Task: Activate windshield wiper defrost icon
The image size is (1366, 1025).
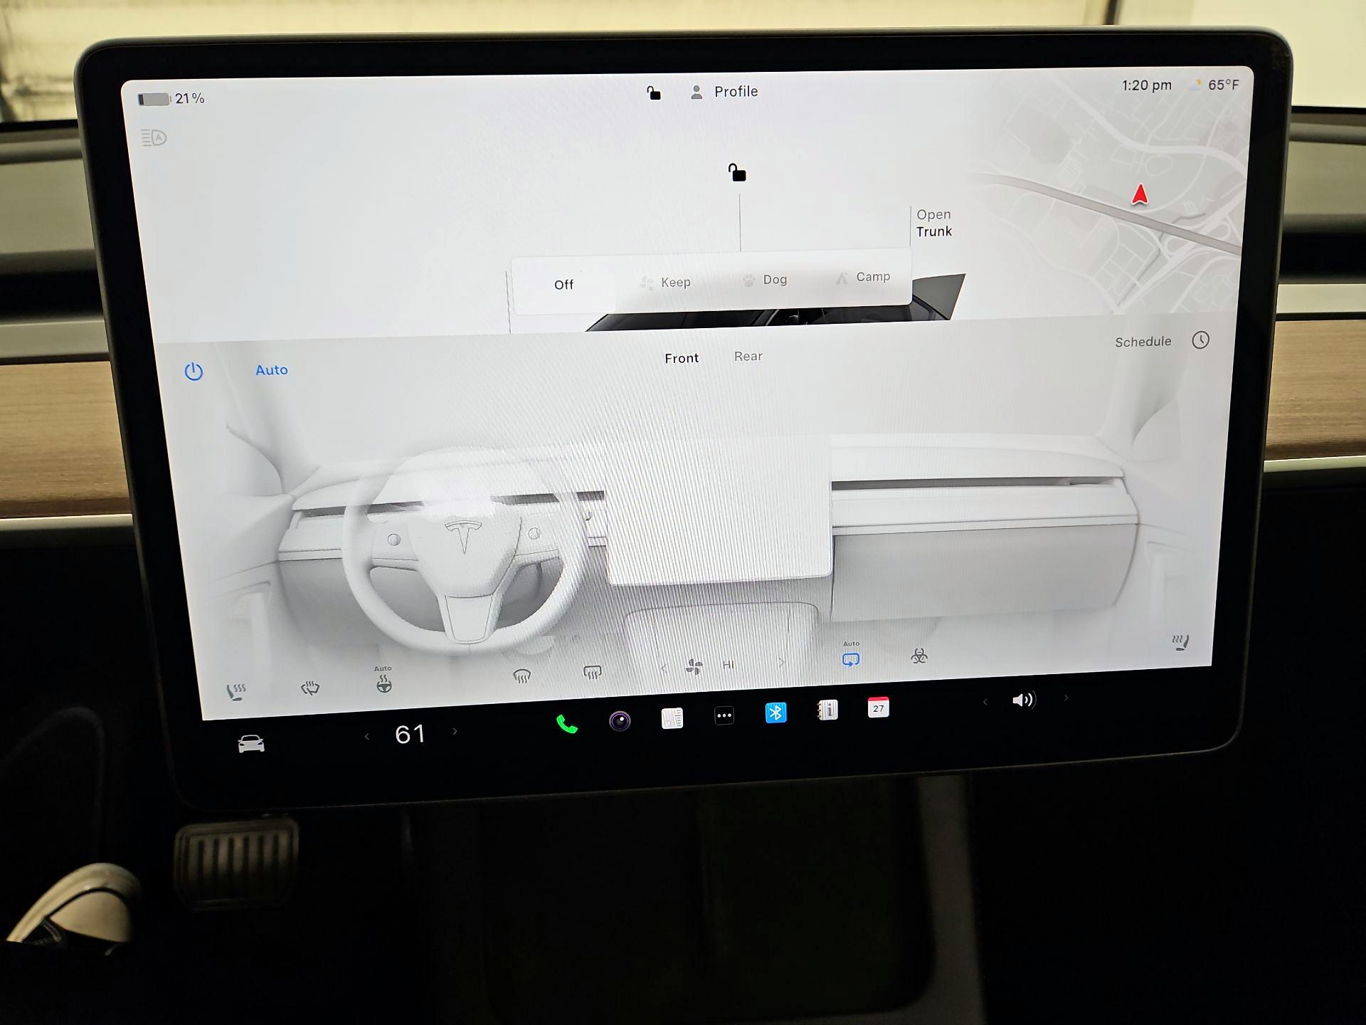Action: (x=310, y=688)
